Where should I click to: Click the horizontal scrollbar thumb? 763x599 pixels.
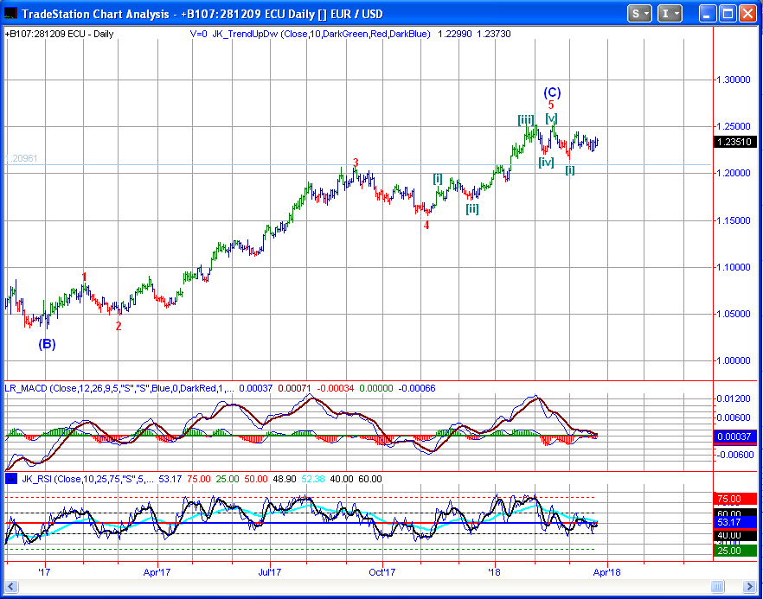point(717,586)
